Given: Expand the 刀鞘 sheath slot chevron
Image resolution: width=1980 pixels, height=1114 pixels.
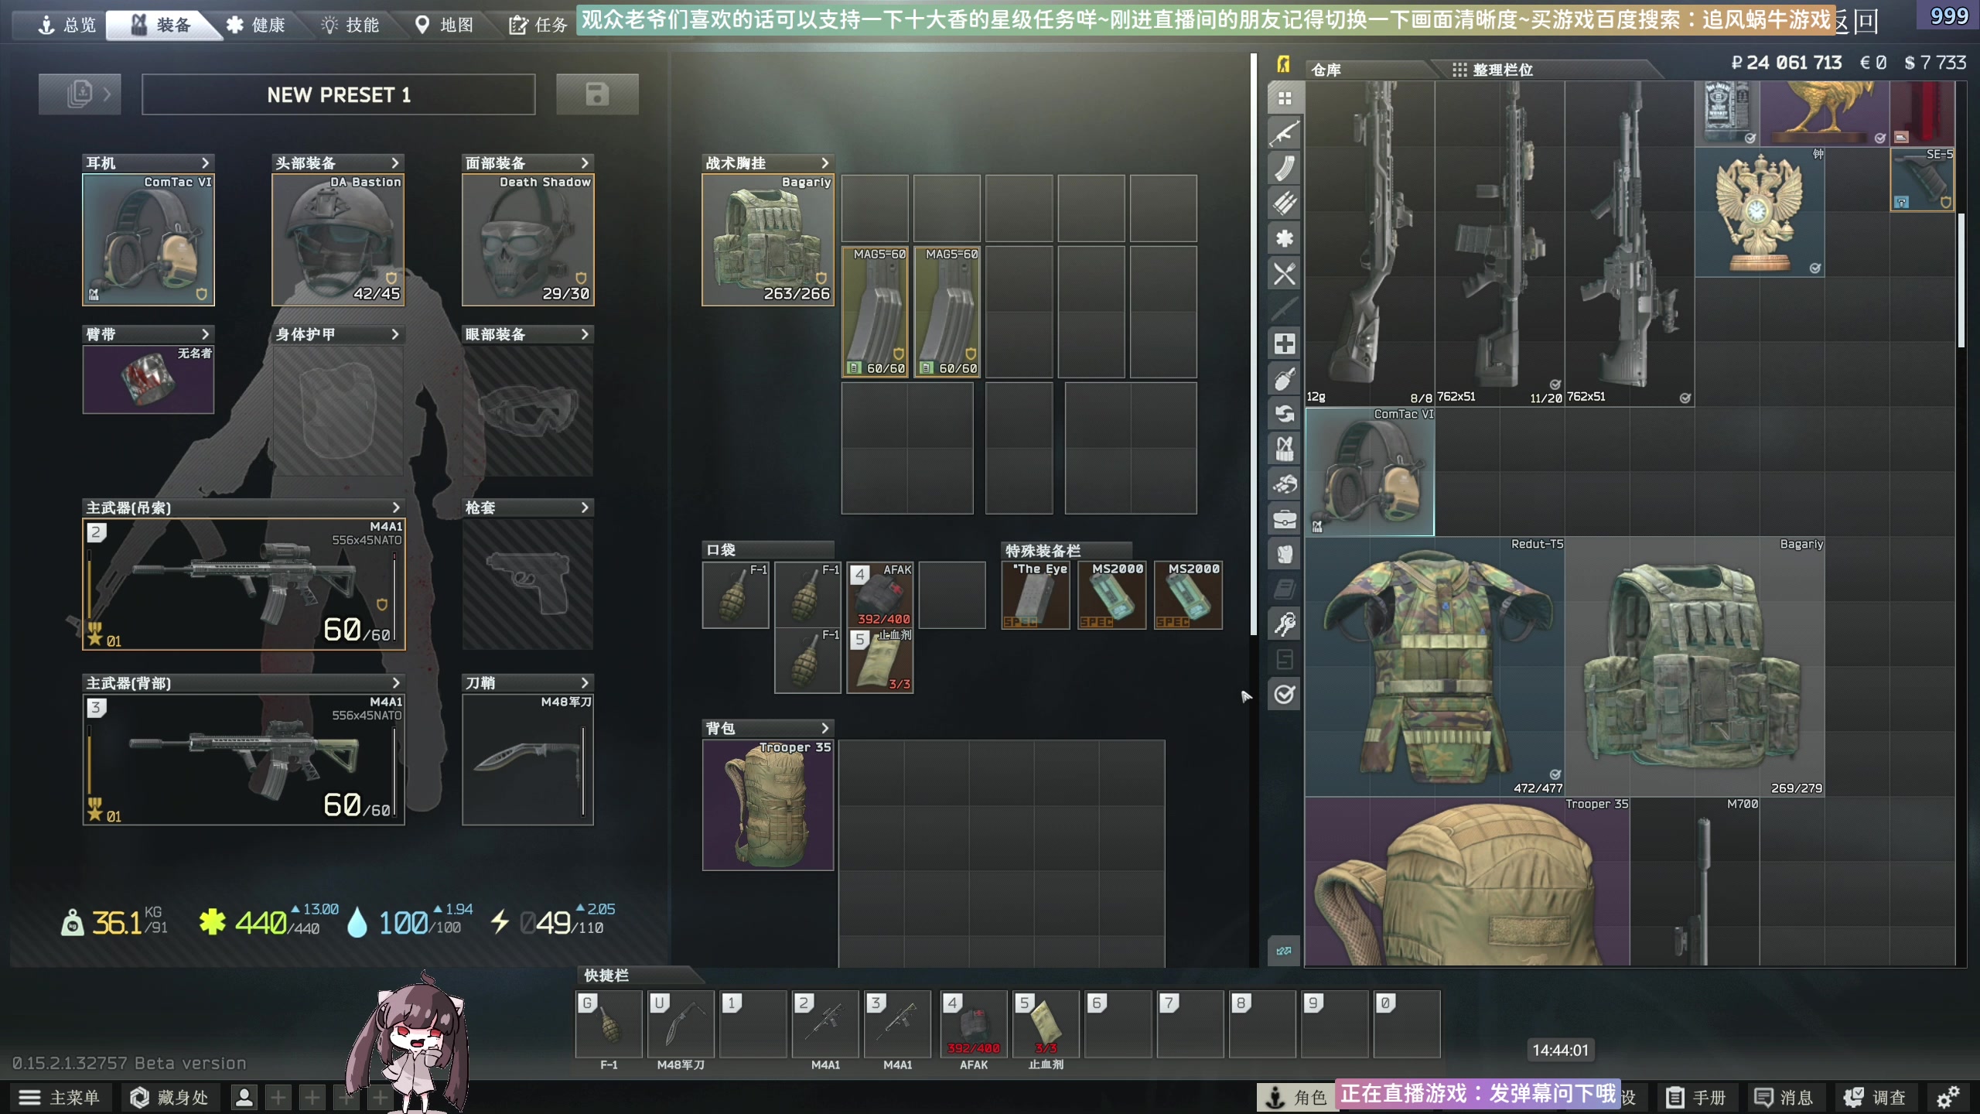Looking at the screenshot, I should point(585,683).
